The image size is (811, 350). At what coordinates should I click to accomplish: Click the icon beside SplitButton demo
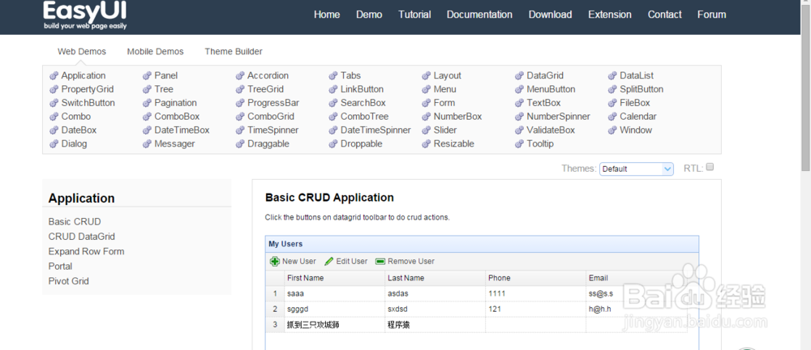(612, 89)
